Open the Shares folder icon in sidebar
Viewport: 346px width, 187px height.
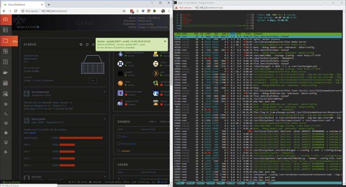pyautogui.click(x=6, y=41)
